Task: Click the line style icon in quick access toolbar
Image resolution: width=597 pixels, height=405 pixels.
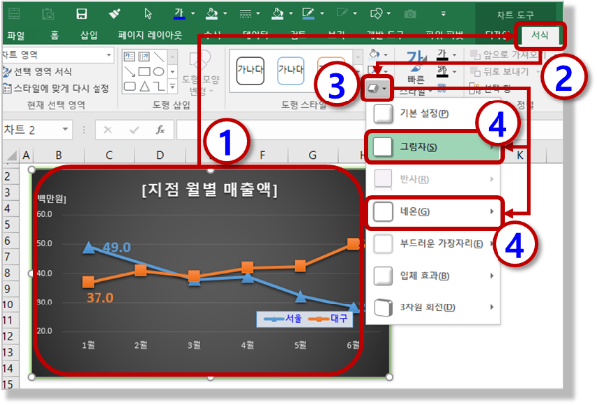Action: 245,14
